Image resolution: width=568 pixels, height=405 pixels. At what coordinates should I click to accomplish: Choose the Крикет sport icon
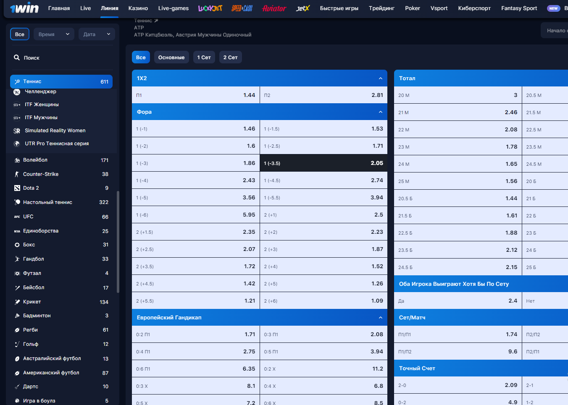(x=17, y=302)
